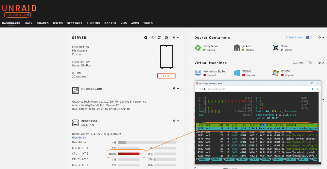This screenshot has height=169, width=327.
Task: Select the nginx: worker process row
Action: 257,139
